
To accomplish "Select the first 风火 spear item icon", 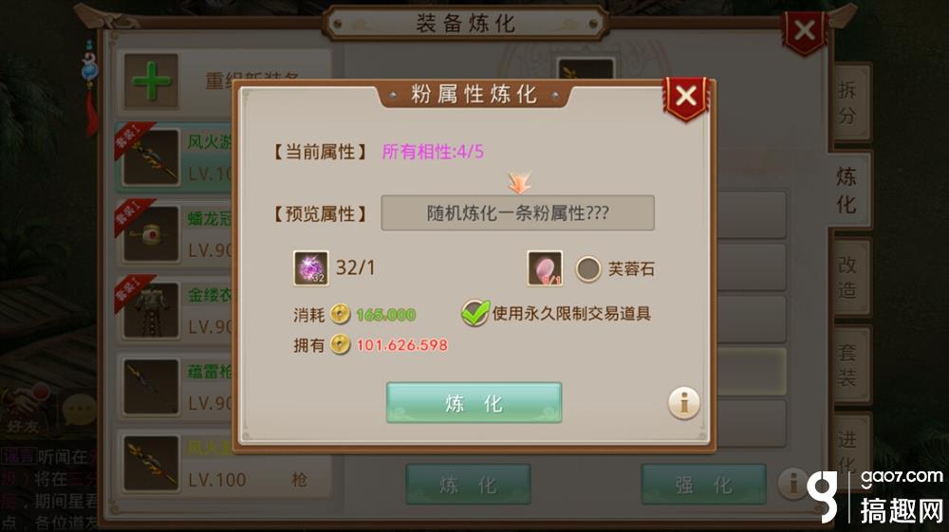I will tap(151, 157).
